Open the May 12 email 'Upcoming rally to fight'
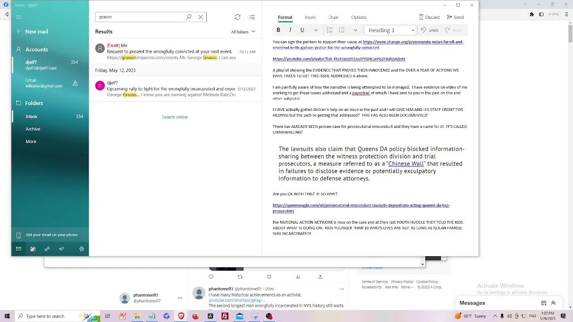 175,89
